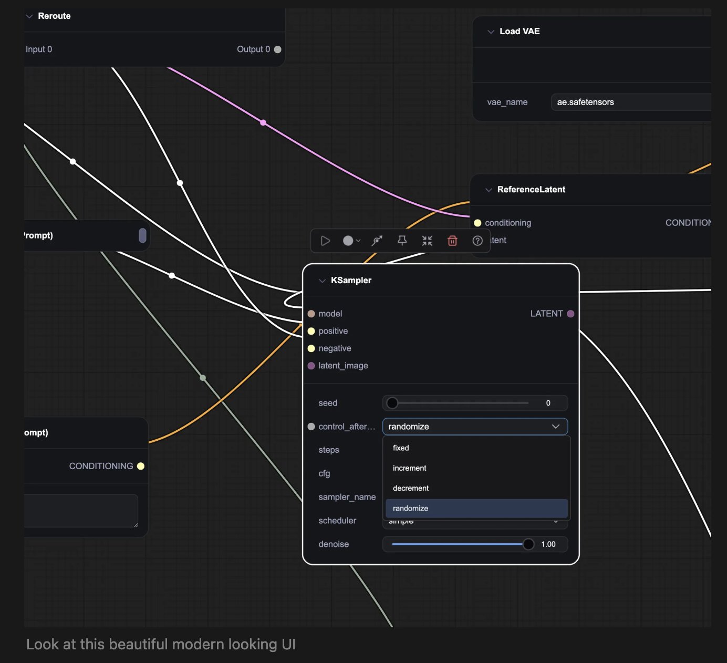Image resolution: width=727 pixels, height=663 pixels.
Task: Choose increment option in dropdown list
Action: tap(476, 468)
